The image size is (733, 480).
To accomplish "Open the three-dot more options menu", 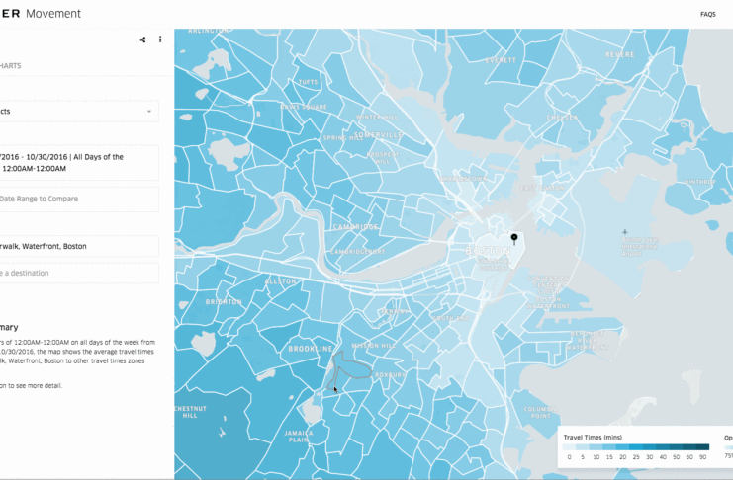I will [x=160, y=40].
